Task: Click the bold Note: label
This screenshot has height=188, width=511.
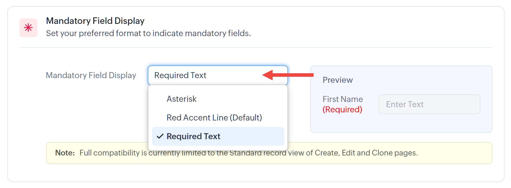Action: tap(65, 153)
